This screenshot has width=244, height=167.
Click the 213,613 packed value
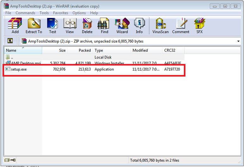click(x=84, y=69)
